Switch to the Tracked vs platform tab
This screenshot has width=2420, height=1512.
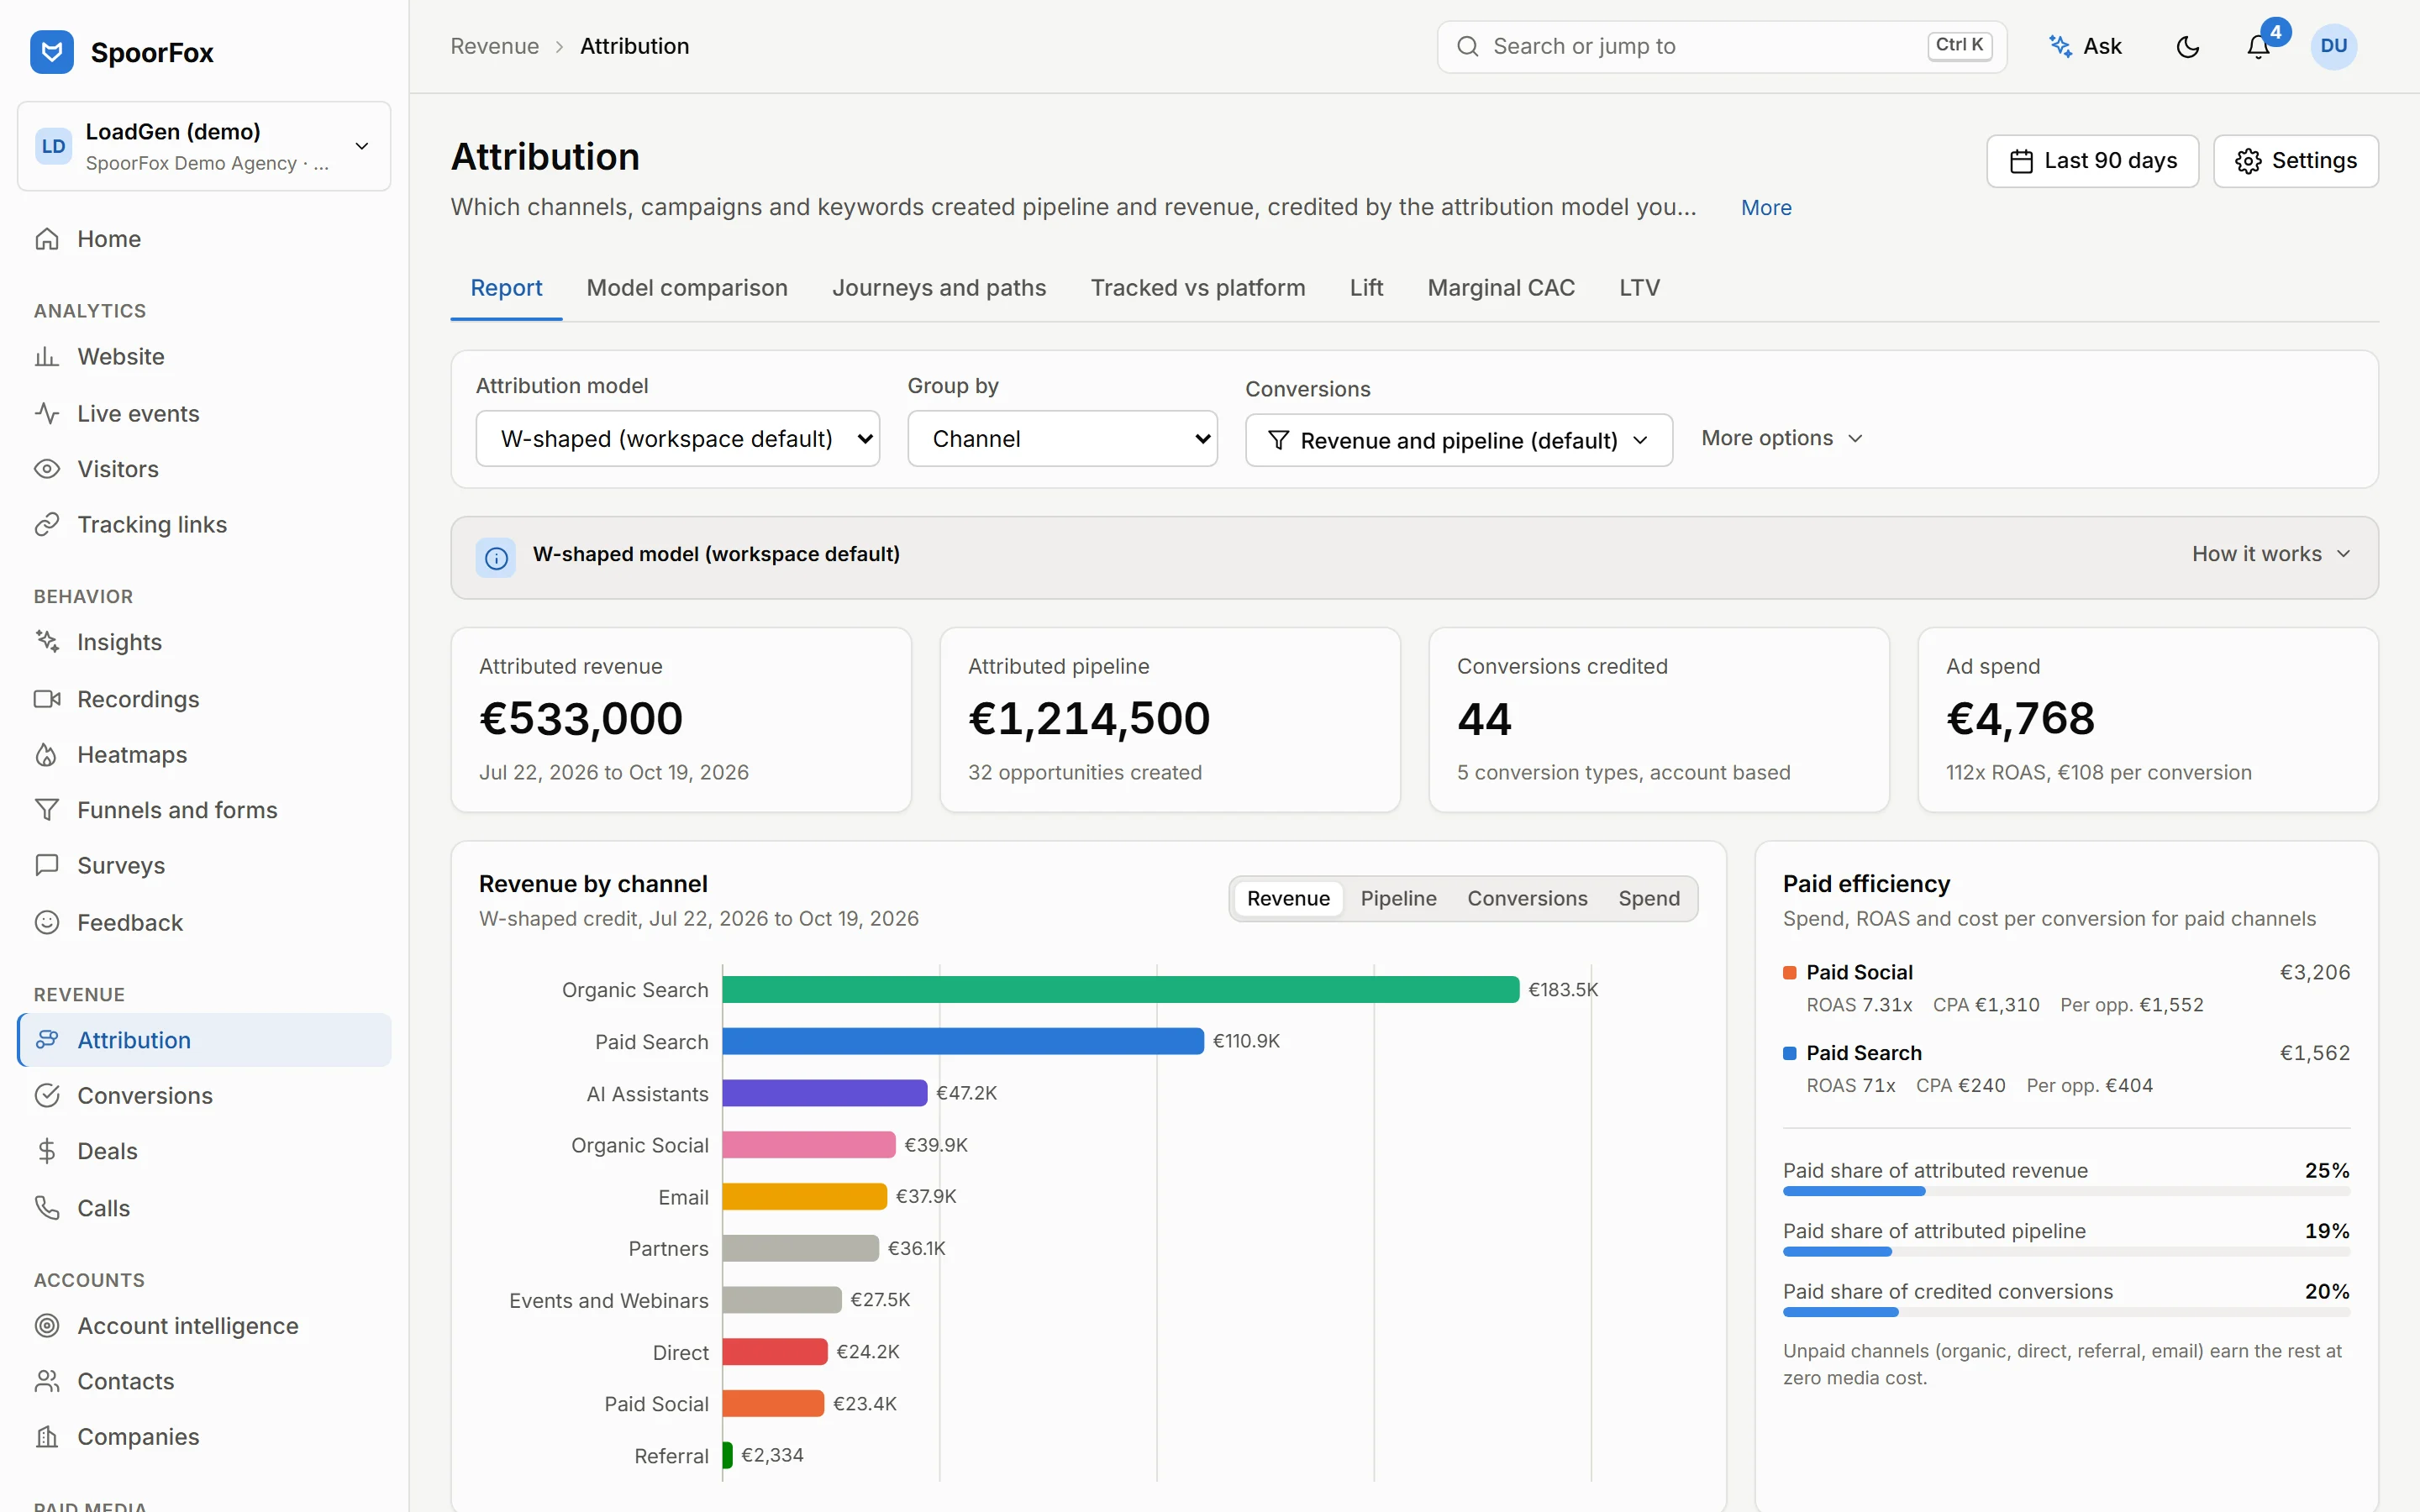(x=1198, y=288)
